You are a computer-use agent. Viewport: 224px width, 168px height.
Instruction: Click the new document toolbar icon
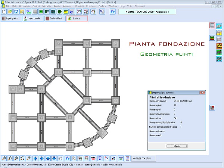click(x=4, y=12)
